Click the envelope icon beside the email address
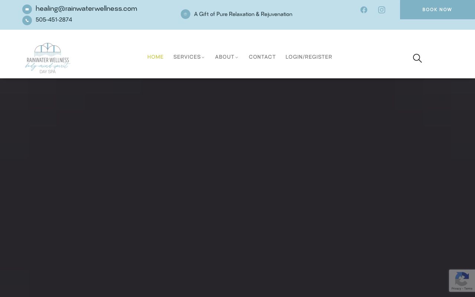This screenshot has height=297, width=475. click(27, 9)
